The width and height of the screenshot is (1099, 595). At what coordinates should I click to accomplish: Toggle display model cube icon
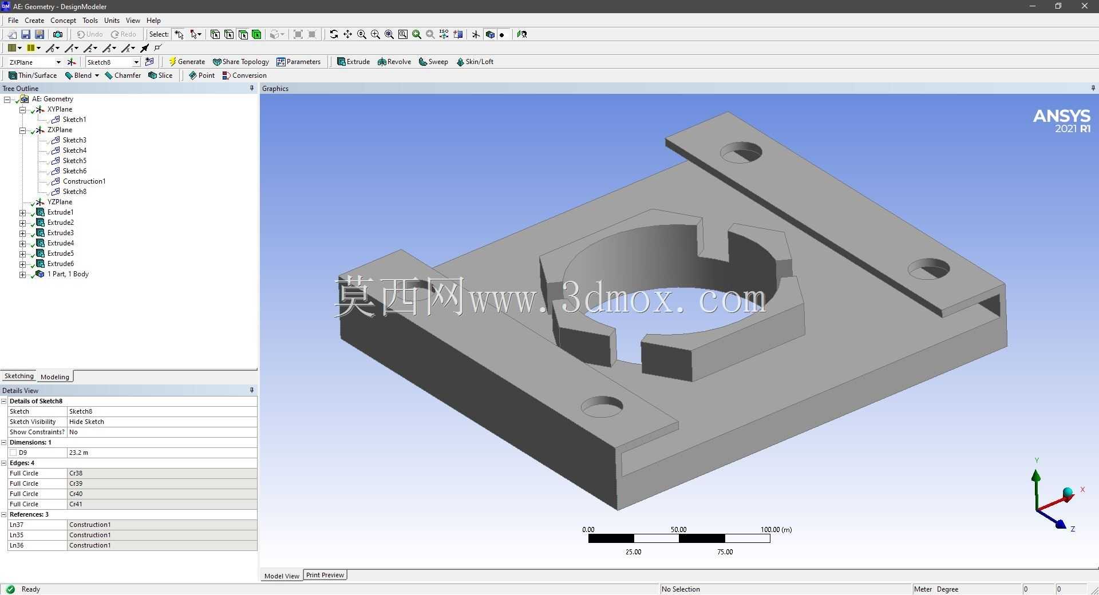pos(490,34)
